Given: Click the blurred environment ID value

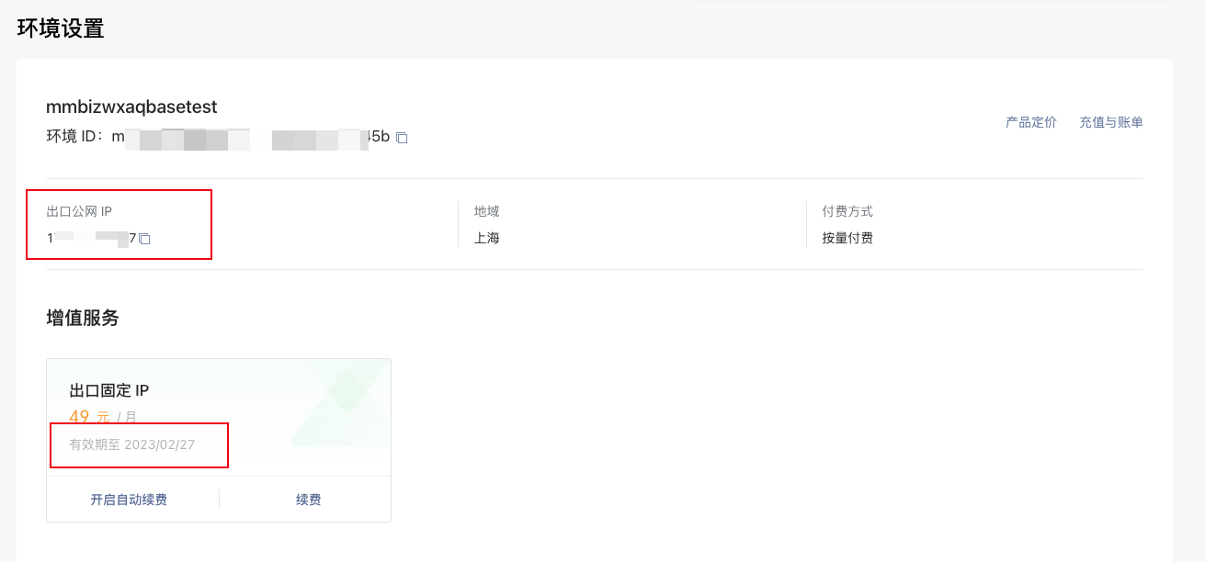Looking at the screenshot, I should [251, 137].
